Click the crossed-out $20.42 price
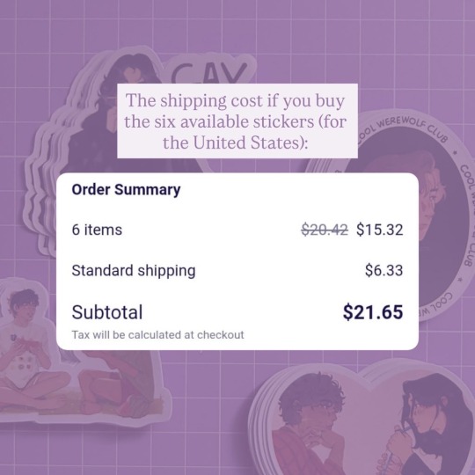This screenshot has height=475, width=475. click(x=325, y=230)
